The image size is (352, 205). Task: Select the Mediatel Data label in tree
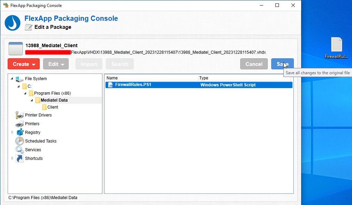(54, 100)
